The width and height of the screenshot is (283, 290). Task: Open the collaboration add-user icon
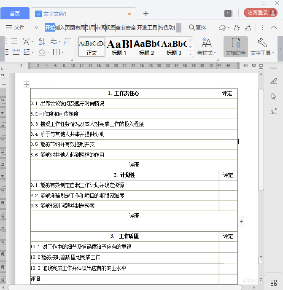pyautogui.click(x=237, y=27)
